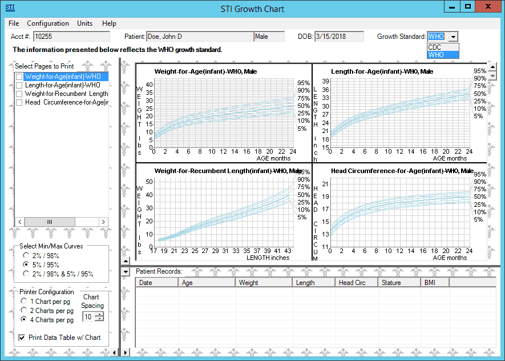Select 2% / 98% curves radio button
This screenshot has height=361, width=505.
pyautogui.click(x=26, y=255)
